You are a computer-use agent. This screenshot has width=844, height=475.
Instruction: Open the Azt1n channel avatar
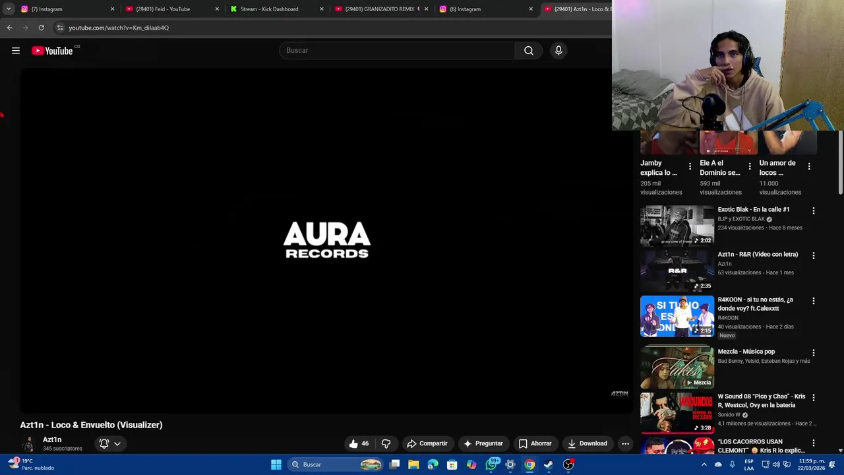pyautogui.click(x=28, y=444)
